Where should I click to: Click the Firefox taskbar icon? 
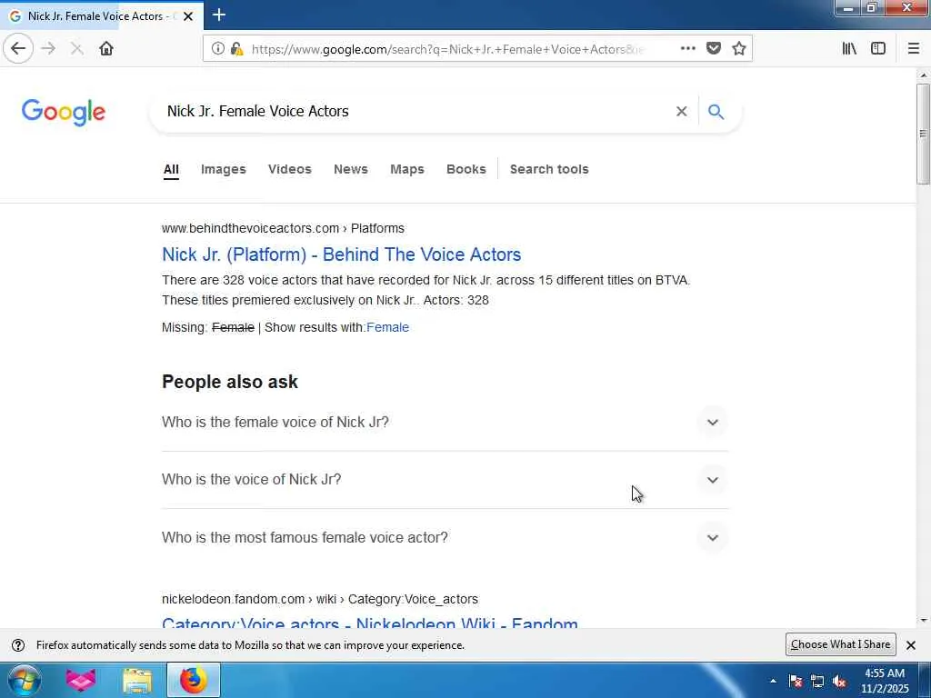pyautogui.click(x=193, y=680)
